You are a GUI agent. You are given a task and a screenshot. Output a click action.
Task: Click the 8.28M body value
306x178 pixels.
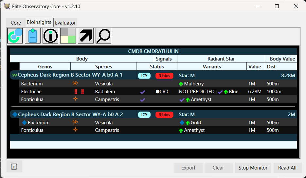(288, 76)
